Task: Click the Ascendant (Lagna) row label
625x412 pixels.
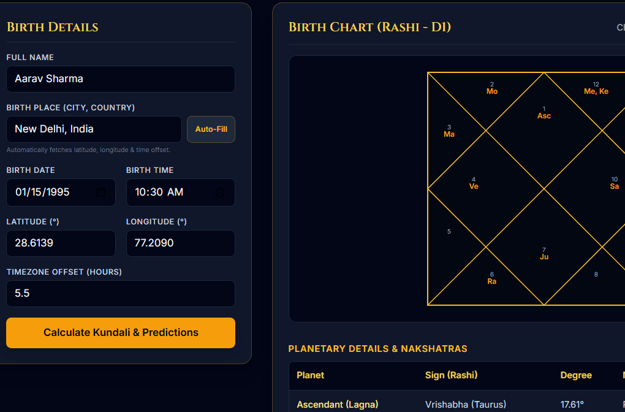Action: point(337,405)
